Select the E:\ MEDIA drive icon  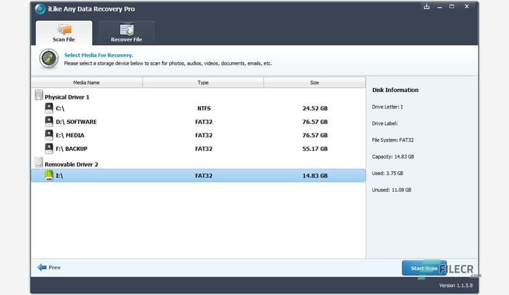[49, 135]
